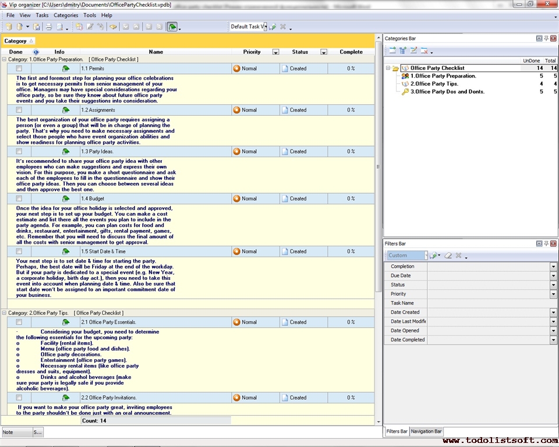The image size is (559, 447).
Task: Click the green flag icon in the main toolbar
Action: click(172, 27)
